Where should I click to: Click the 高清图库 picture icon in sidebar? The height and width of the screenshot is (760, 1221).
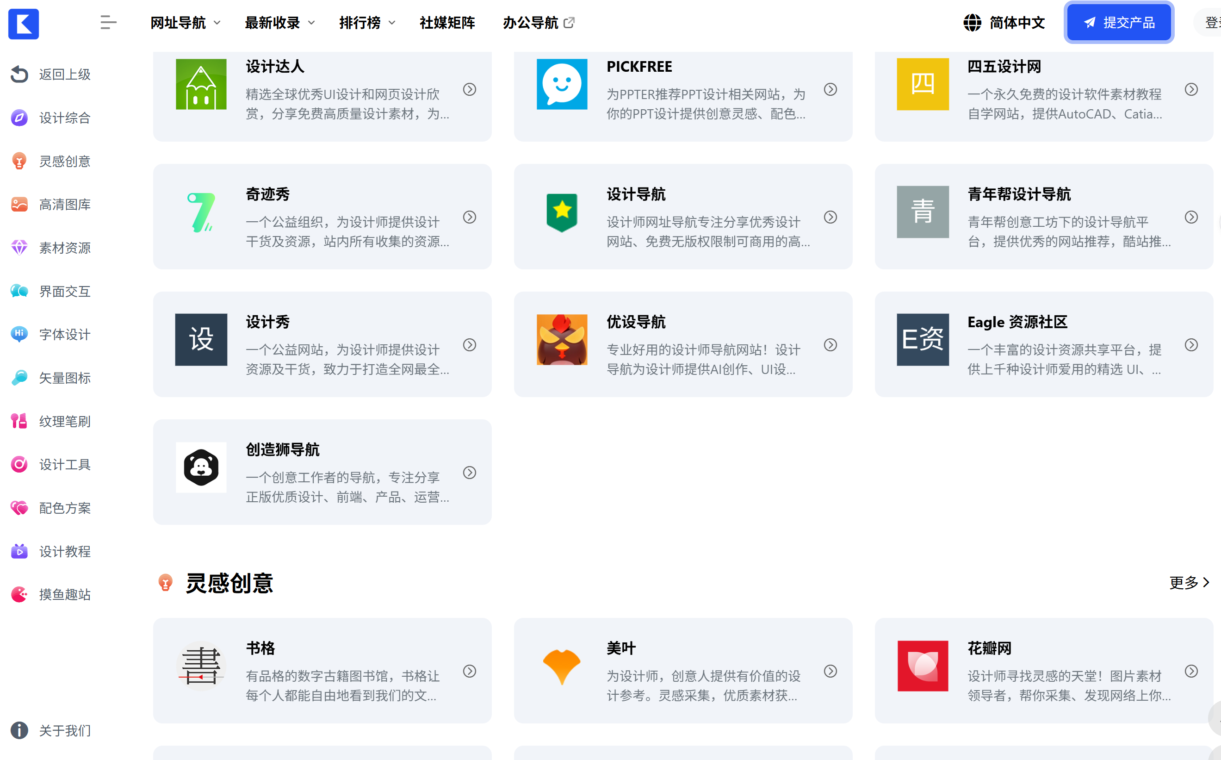click(19, 204)
